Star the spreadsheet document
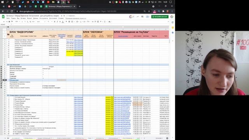This screenshot has height=140, width=249. point(61,16)
